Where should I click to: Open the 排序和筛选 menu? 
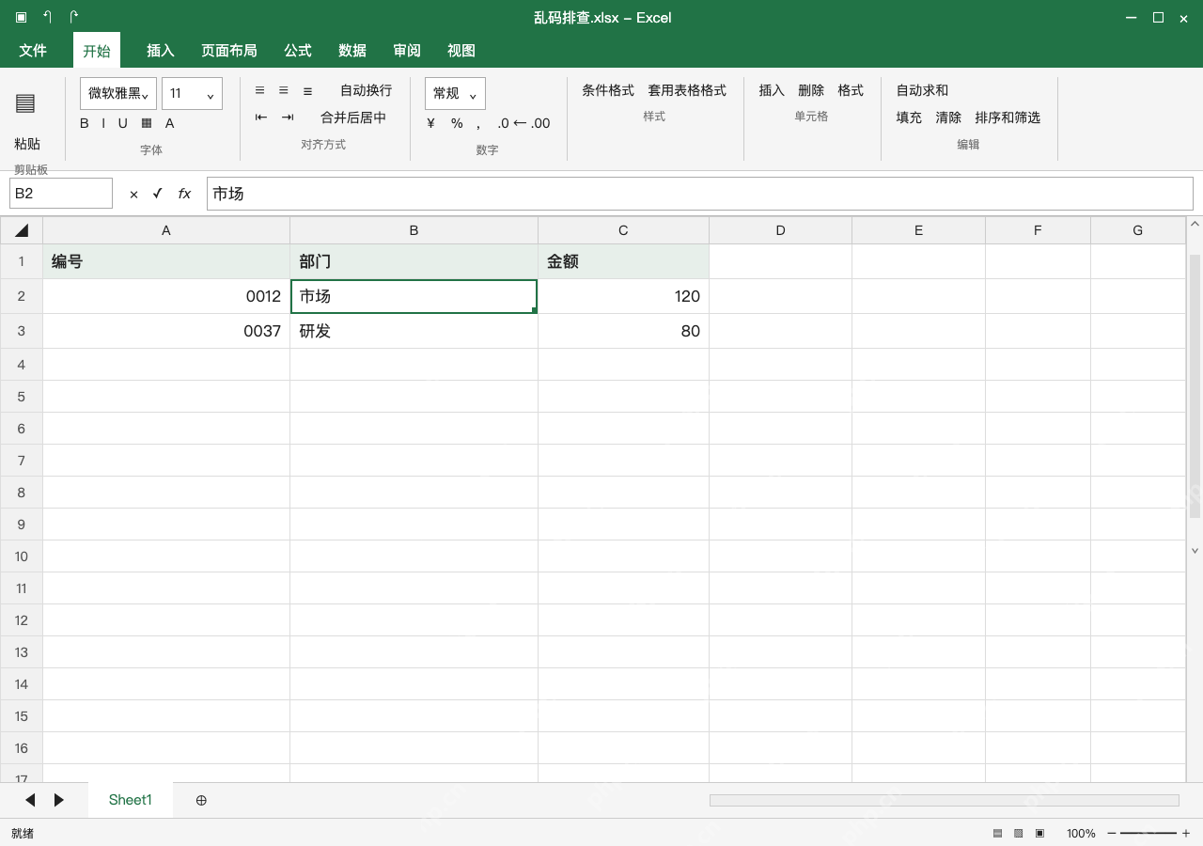pos(1008,117)
